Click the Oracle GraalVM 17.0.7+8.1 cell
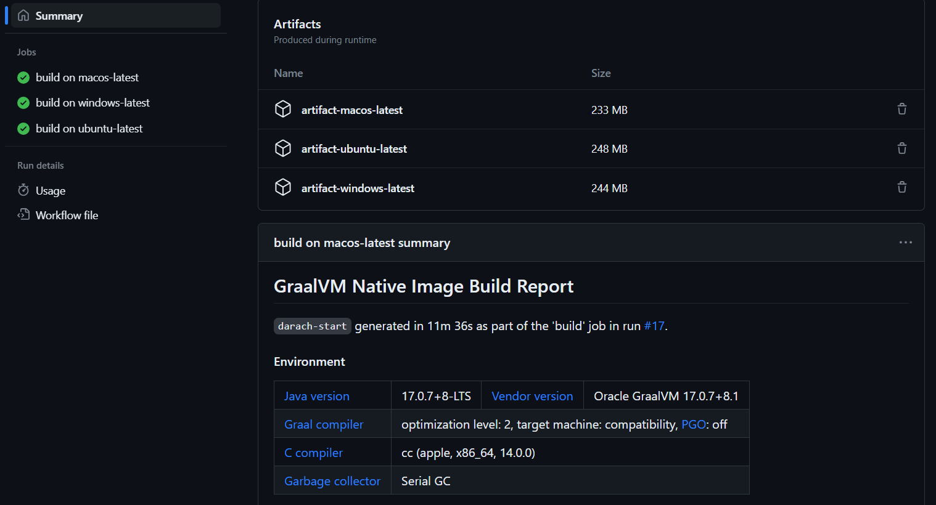 (666, 396)
